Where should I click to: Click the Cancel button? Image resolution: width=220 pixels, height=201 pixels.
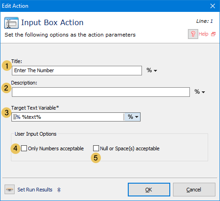point(194,190)
